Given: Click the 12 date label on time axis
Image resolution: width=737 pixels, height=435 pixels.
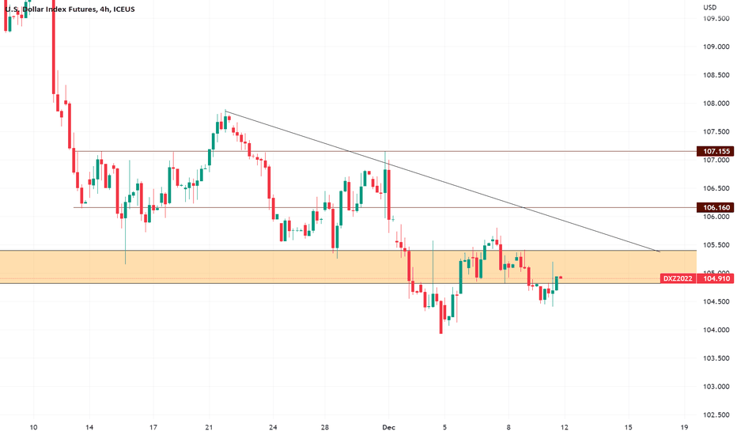Looking at the screenshot, I should (x=565, y=427).
